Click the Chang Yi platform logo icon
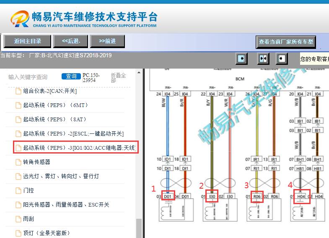 20,19
